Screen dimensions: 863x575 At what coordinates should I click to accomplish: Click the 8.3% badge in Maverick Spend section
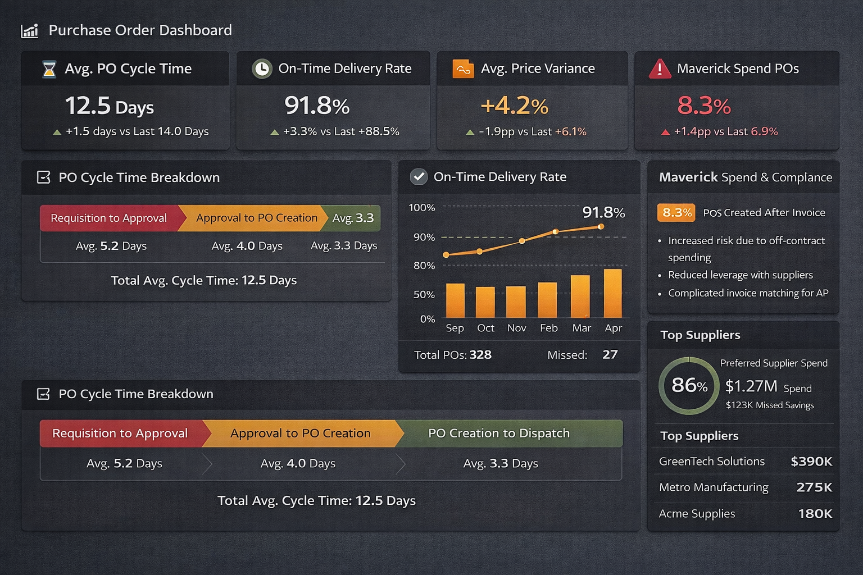click(675, 213)
